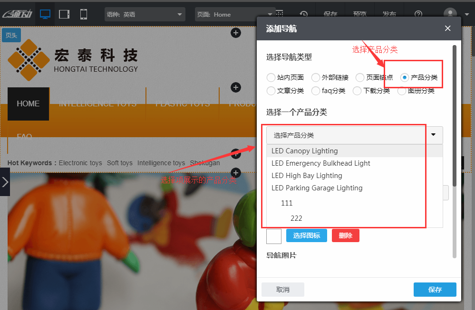Screen dimensions: 475x310
Task: Switch to mobile phone preview icon
Action: tap(84, 14)
